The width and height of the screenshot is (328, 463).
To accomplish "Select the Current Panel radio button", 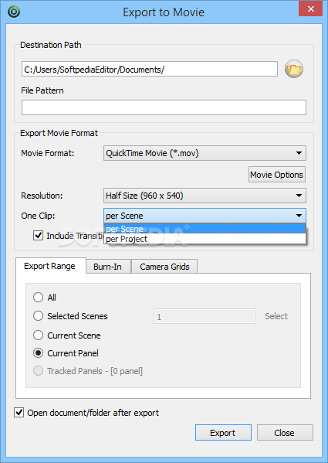I will [x=38, y=353].
